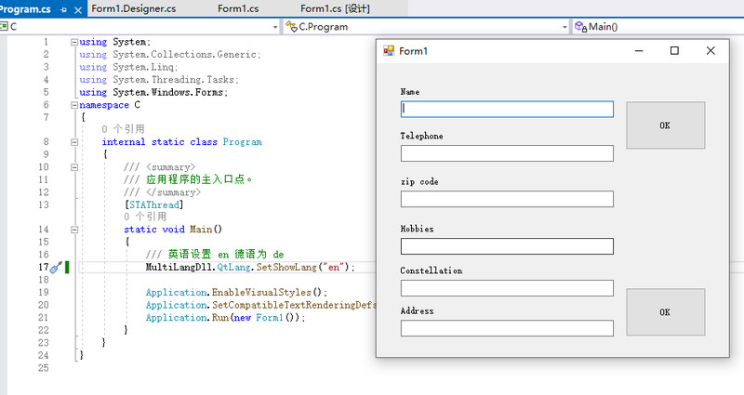
Task: Click the screwdriver quick action icon on line 17
Action: coord(57,268)
